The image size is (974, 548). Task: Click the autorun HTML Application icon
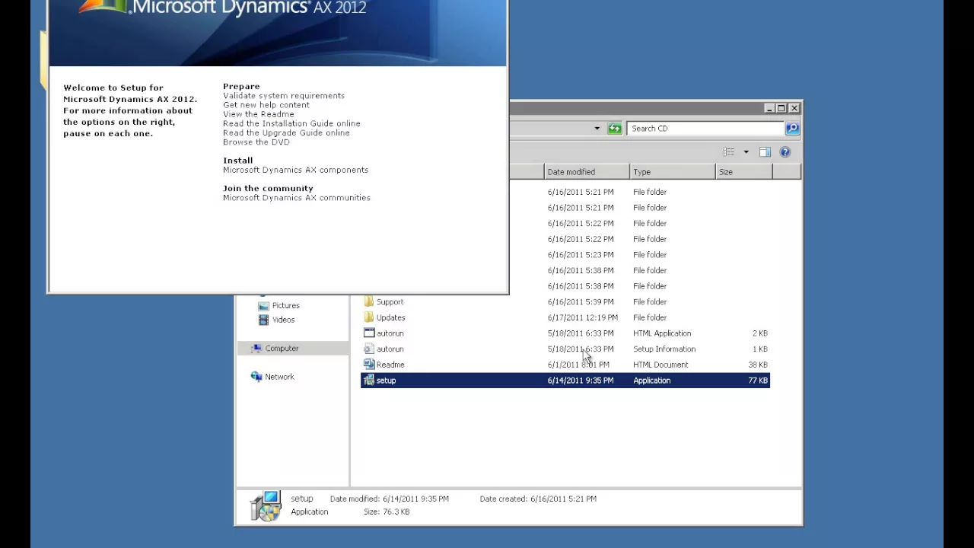coord(369,333)
